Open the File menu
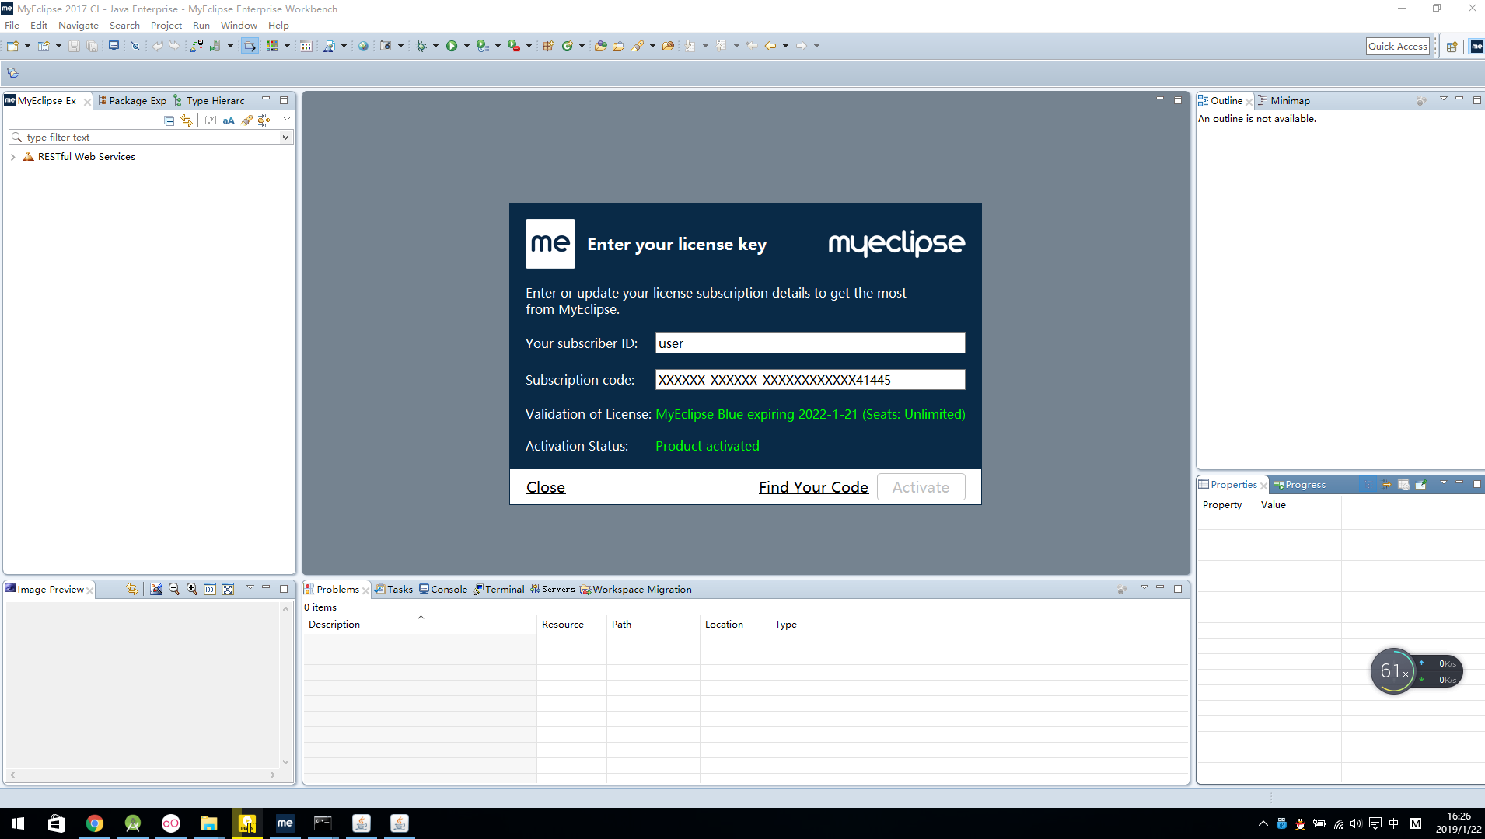Screen dimensions: 1485x839 coord(12,25)
